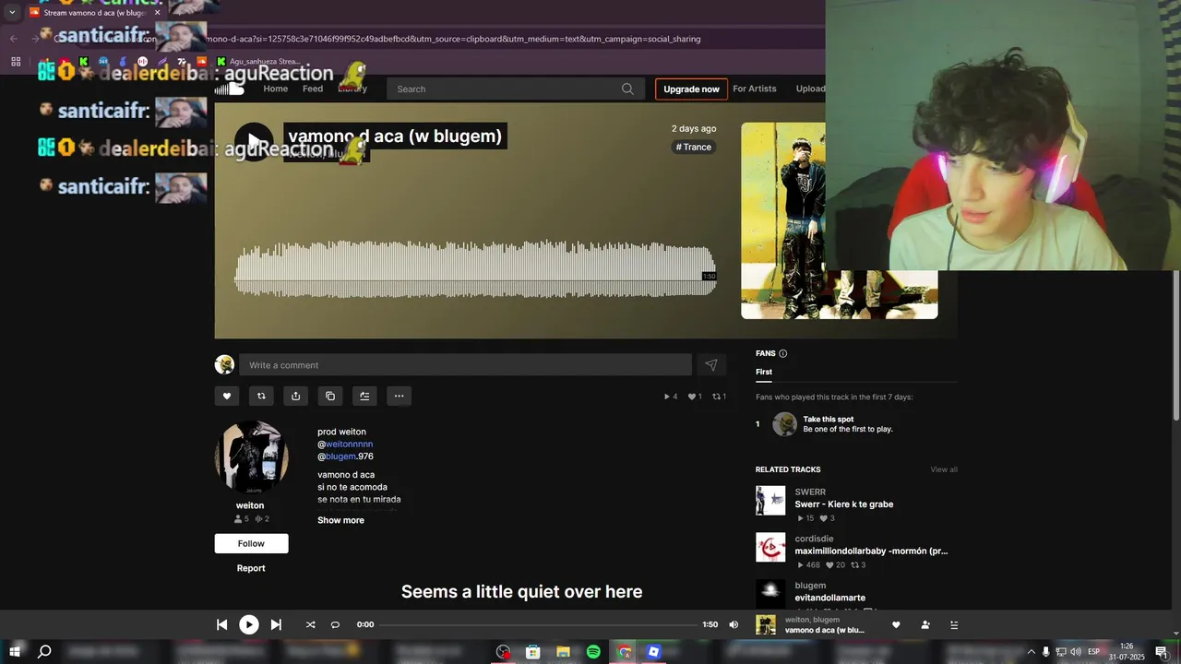The height and width of the screenshot is (664, 1181).
Task: Click the Upgrade now button
Action: [691, 89]
